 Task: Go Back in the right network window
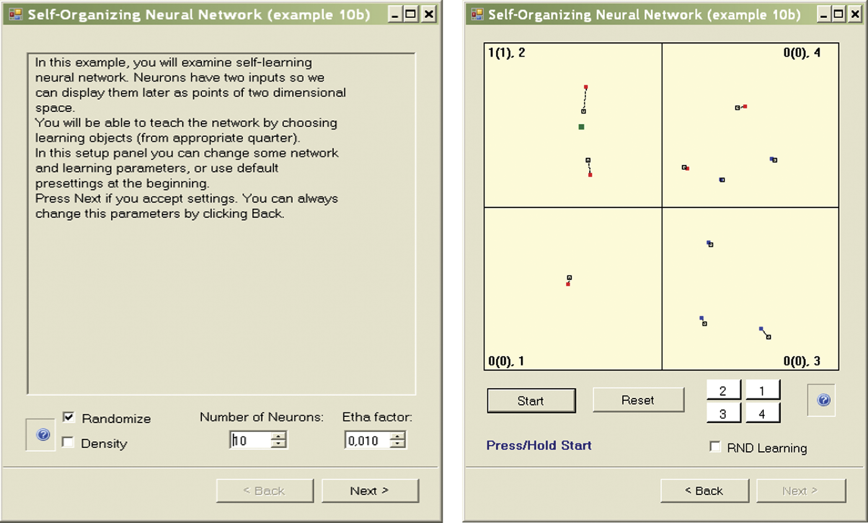tap(704, 491)
